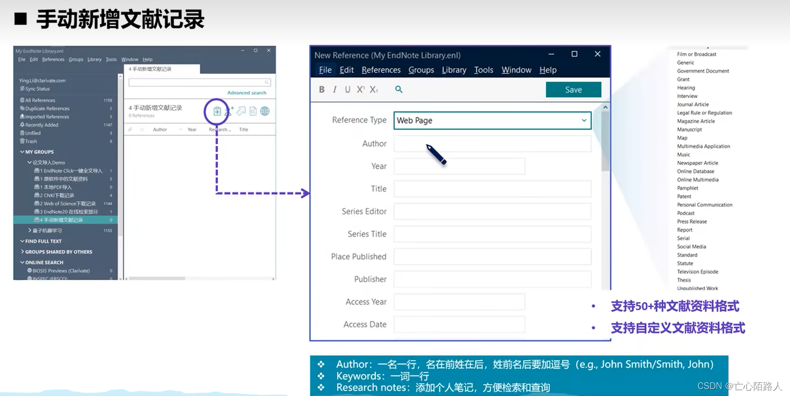Open Tools menu in My EndNote Library window
Screen dimensions: 790x396
[112, 59]
